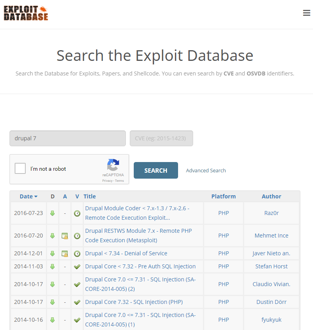Open author Claudio Viviani
The image size is (313, 330).
coord(271,284)
